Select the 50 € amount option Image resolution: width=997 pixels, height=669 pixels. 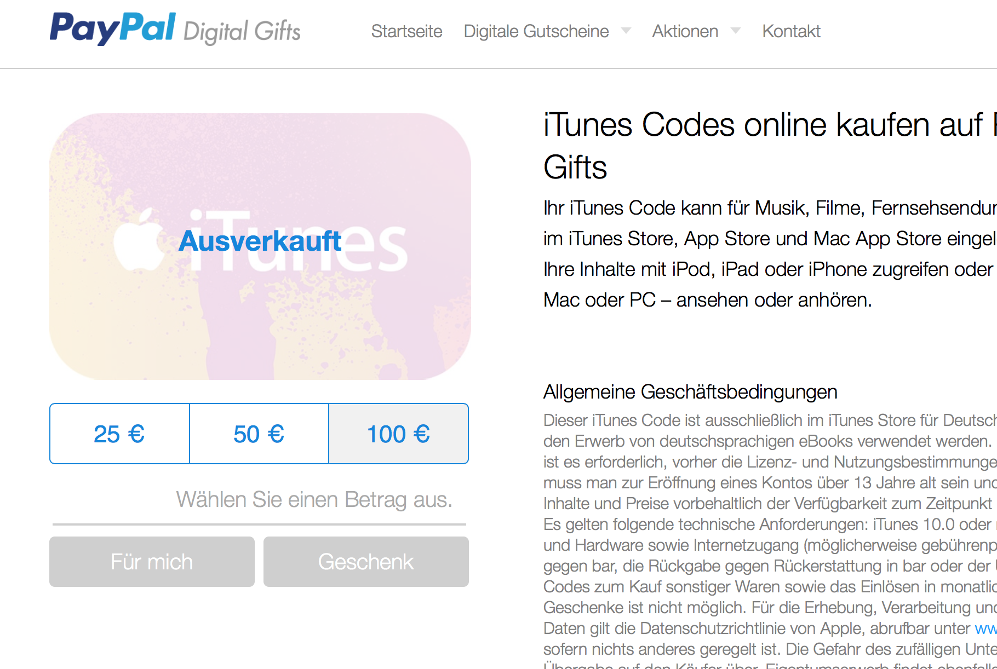pyautogui.click(x=259, y=434)
